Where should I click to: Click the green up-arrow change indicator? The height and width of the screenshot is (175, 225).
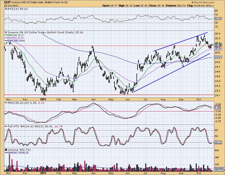tap(213, 6)
